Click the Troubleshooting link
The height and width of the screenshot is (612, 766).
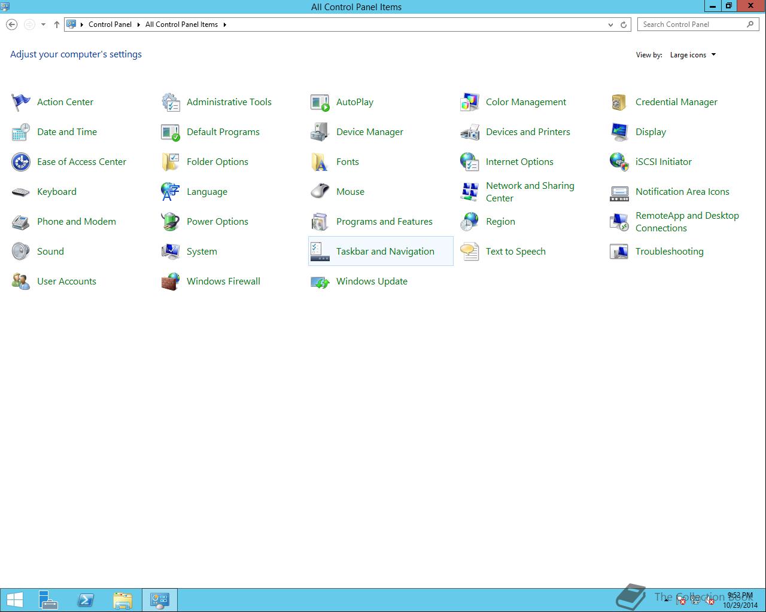670,252
